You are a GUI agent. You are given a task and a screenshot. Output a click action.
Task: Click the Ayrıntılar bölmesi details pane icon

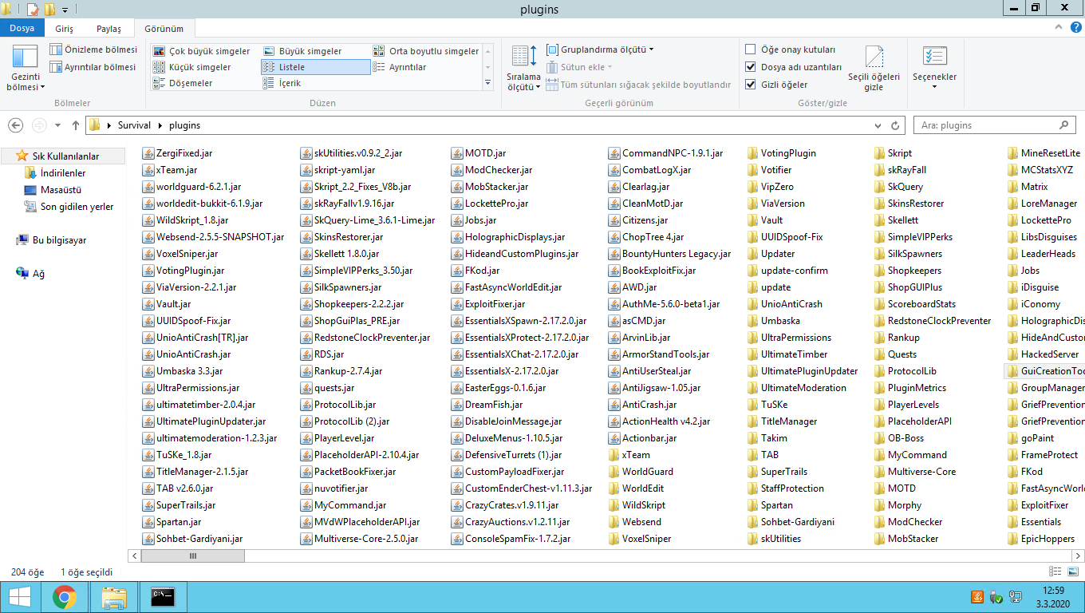pos(56,67)
